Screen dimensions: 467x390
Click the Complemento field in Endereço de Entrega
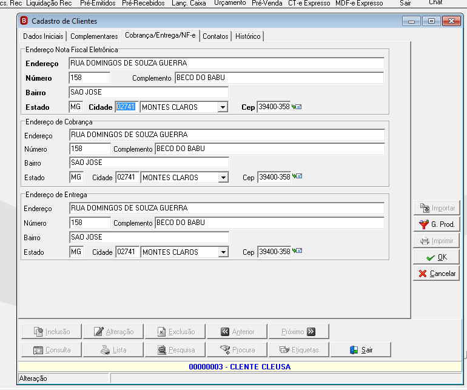[269, 223]
